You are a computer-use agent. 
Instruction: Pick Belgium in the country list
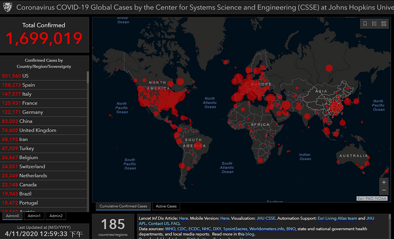(x=43, y=157)
